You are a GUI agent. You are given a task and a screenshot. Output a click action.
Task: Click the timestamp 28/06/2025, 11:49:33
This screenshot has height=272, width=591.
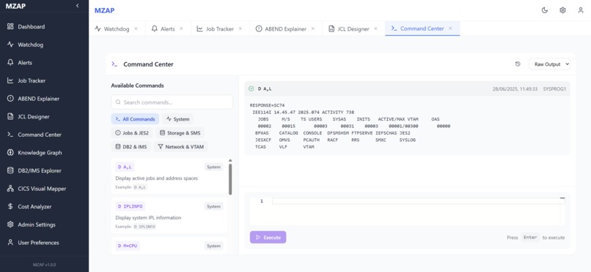[x=515, y=89]
